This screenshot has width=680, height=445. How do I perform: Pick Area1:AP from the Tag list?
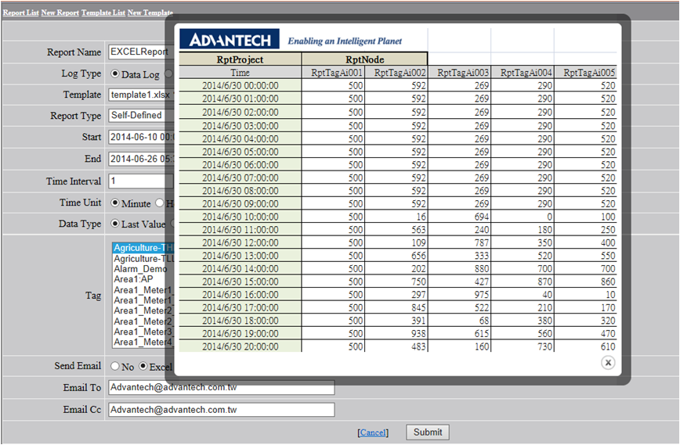pos(133,279)
